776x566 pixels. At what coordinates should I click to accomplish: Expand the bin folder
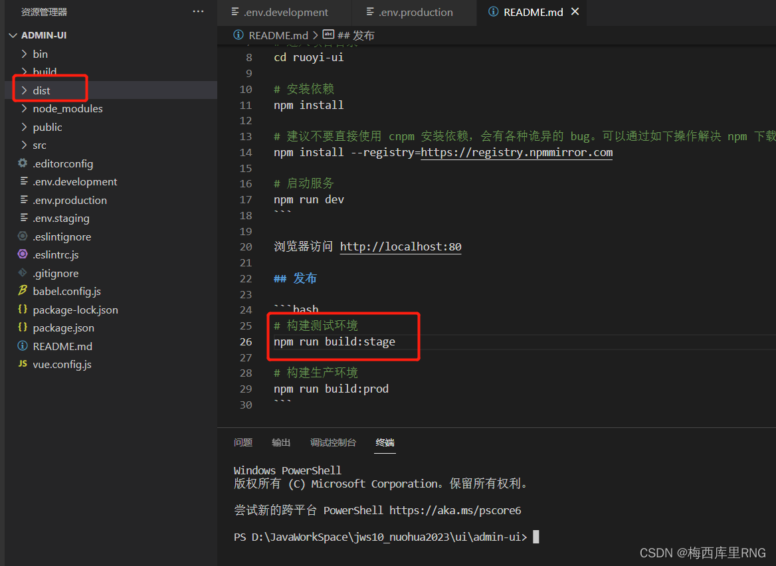coord(24,54)
